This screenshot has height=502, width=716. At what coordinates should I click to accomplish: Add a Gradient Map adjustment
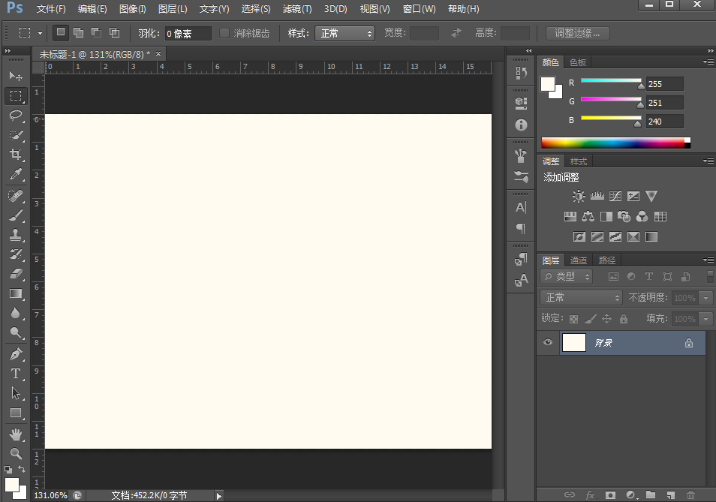tap(651, 236)
